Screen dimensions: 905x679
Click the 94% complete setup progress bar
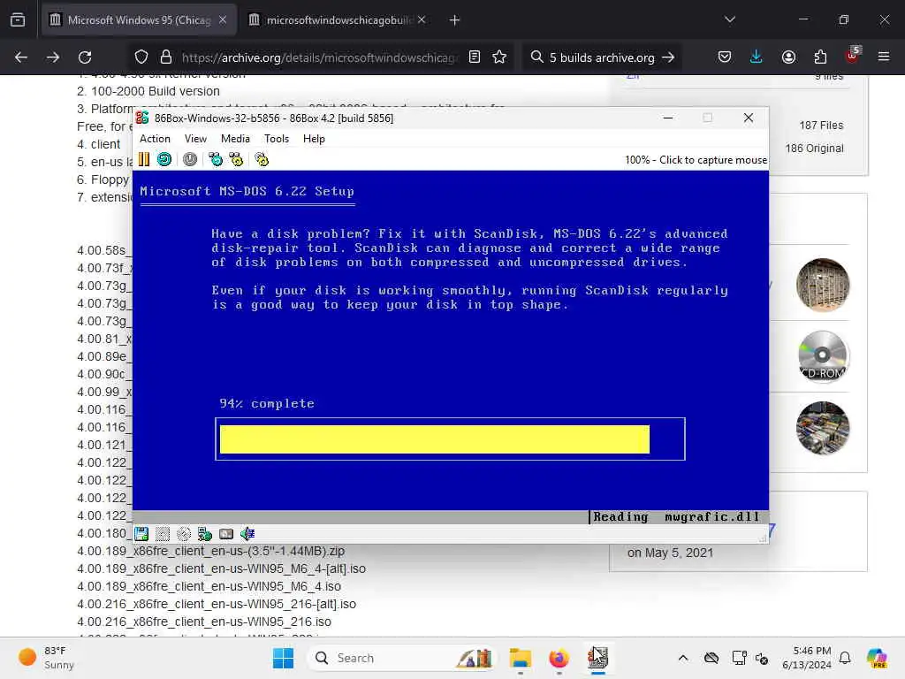450,439
